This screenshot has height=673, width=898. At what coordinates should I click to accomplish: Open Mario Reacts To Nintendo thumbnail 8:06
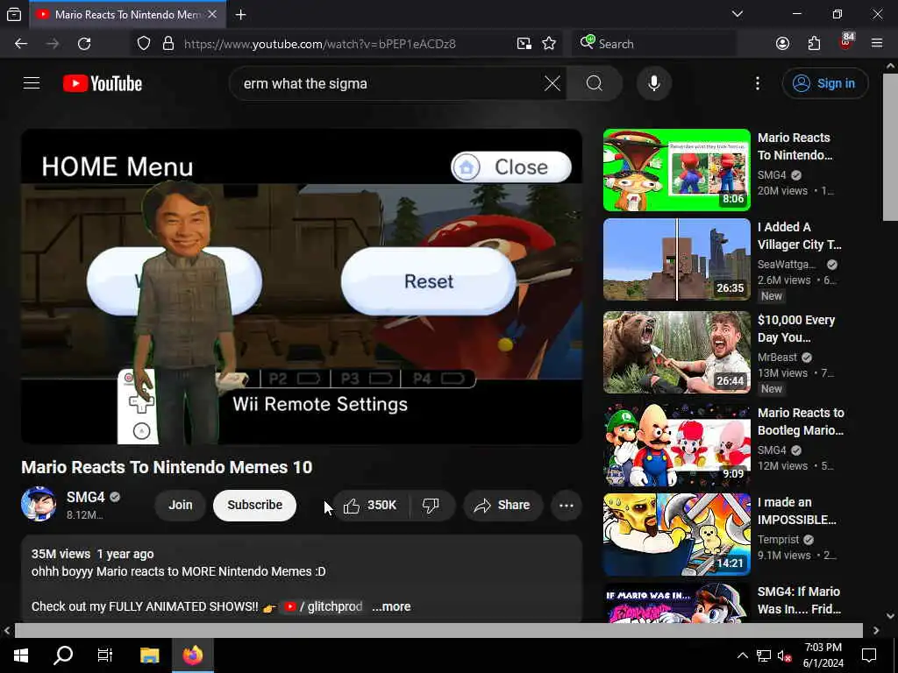(x=676, y=170)
